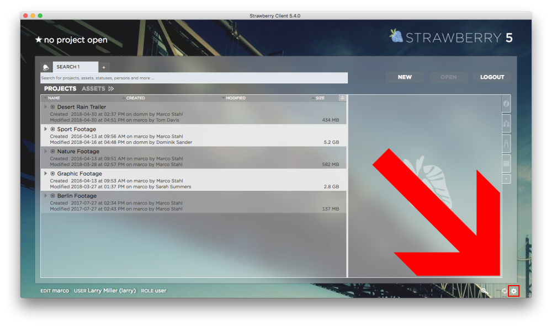Open the info side tab

506,104
